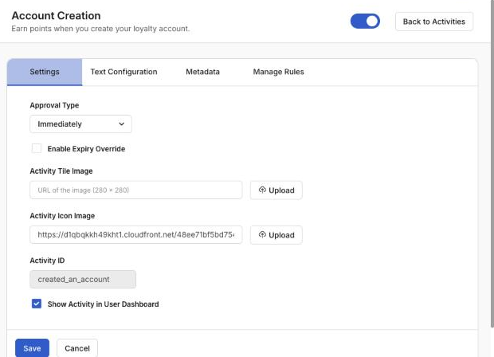Upload an Activity Tile Image

[x=276, y=190]
